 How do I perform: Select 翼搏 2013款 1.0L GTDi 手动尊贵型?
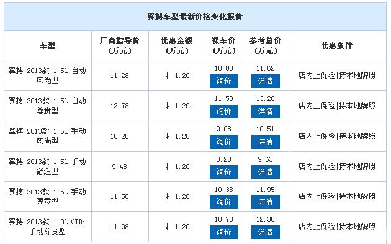47,227
